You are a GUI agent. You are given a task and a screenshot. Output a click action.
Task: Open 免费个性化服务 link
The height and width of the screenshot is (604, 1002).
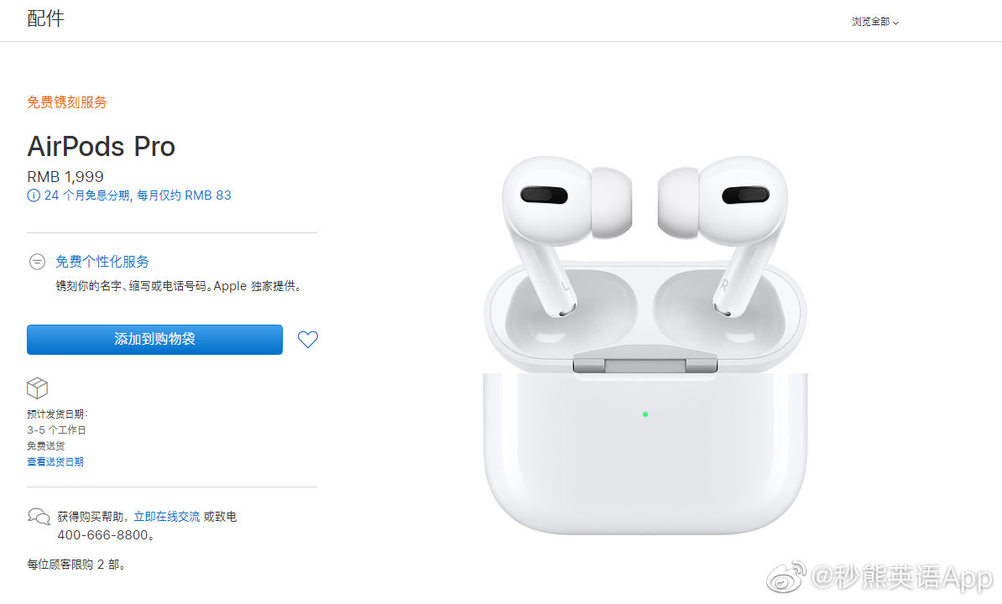pos(102,262)
